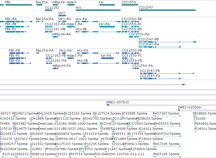Open the RpL35A-RA transcript label

pyautogui.click(x=45, y=19)
